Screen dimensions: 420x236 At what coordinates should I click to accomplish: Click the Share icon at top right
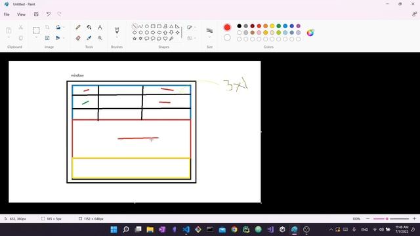[414, 14]
